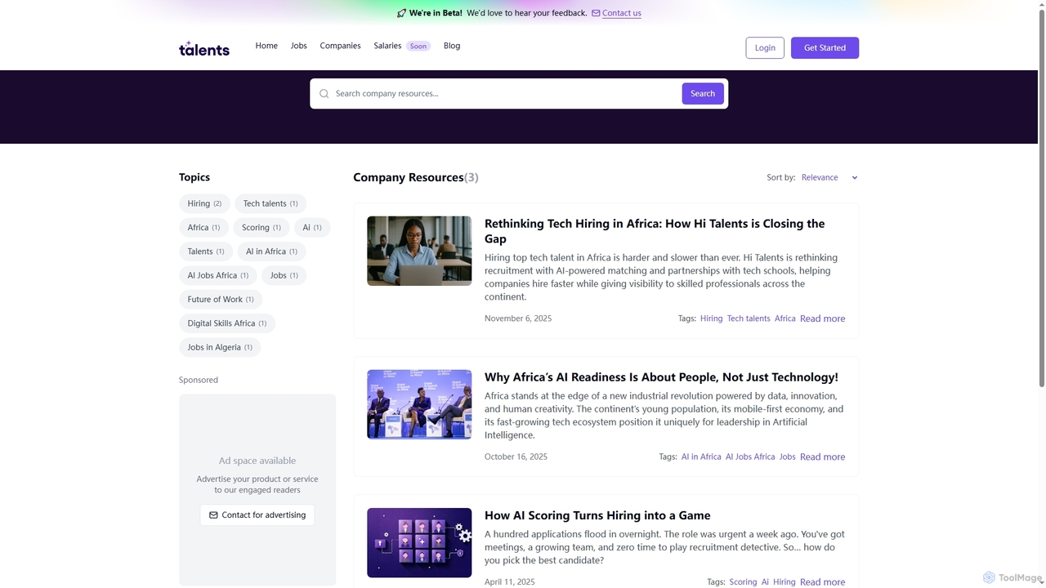Viewport: 1046px width, 588px height.
Task: Click the Africa tag on the first article
Action: (784, 318)
